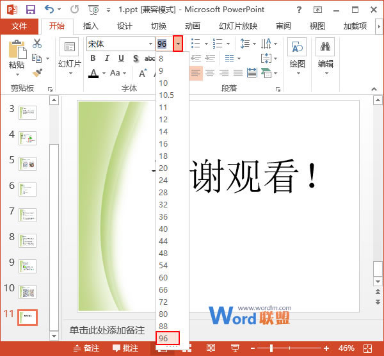Expand the Paragraph dialog launcher
384x356 pixels.
tap(278, 89)
